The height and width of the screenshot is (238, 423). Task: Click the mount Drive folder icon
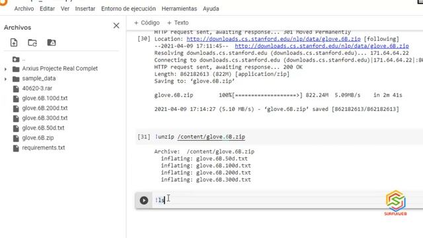pyautogui.click(x=52, y=42)
